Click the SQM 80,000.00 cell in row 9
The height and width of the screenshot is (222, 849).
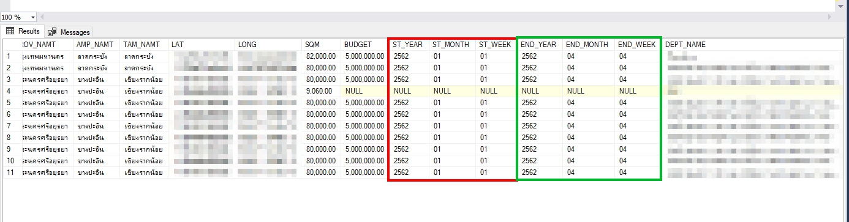pyautogui.click(x=322, y=149)
